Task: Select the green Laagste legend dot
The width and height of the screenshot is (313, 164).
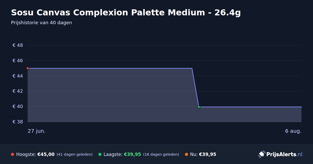Action: coord(100,154)
